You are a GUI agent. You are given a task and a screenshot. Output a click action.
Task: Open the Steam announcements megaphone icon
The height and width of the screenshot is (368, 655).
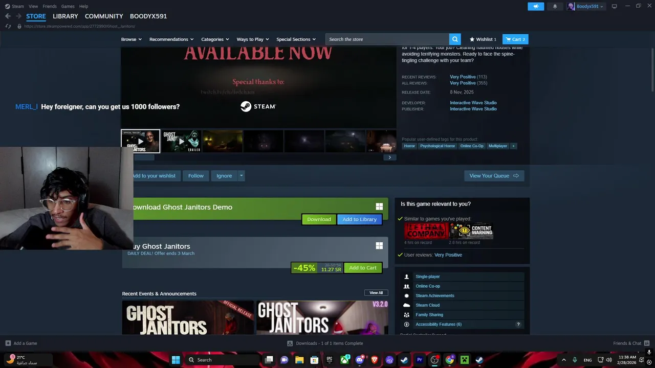coord(536,6)
